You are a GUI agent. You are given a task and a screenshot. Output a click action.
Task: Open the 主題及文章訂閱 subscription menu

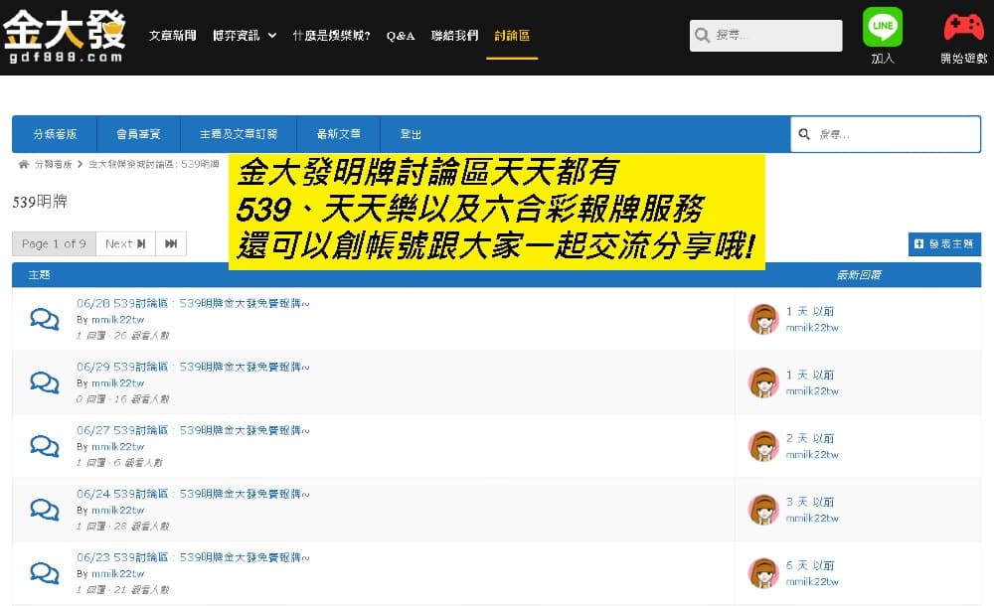tap(238, 134)
